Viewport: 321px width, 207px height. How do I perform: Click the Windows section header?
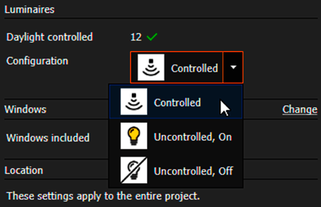(x=25, y=109)
